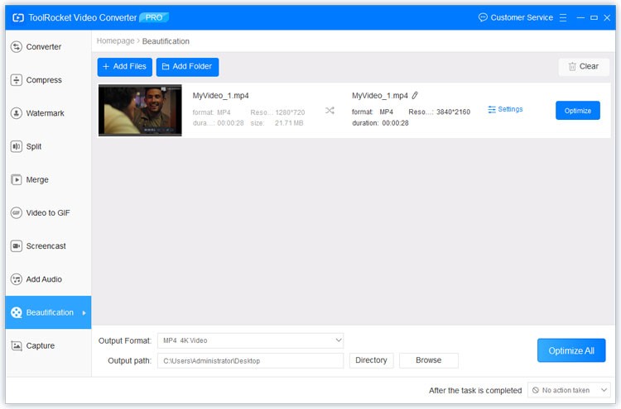
Task: Go back to Homepage breadcrumb
Action: [115, 41]
